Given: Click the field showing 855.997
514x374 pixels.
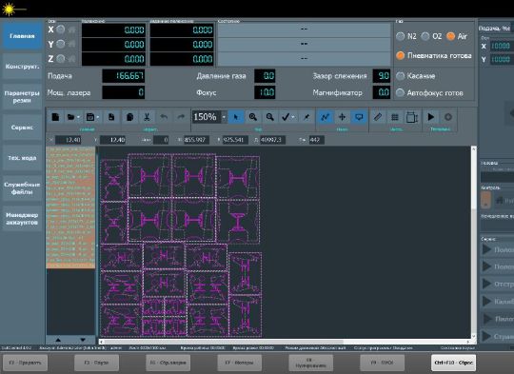Looking at the screenshot, I should coord(196,140).
